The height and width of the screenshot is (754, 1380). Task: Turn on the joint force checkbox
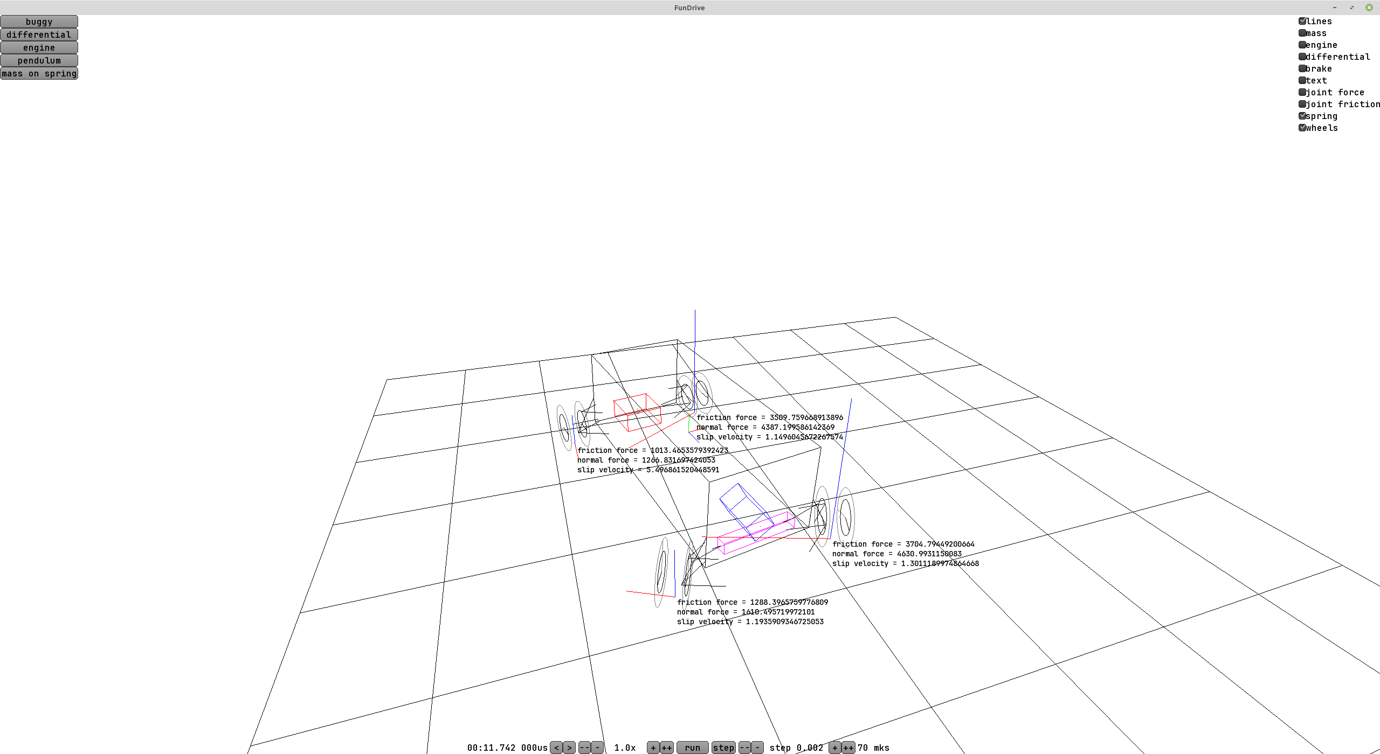(1302, 92)
